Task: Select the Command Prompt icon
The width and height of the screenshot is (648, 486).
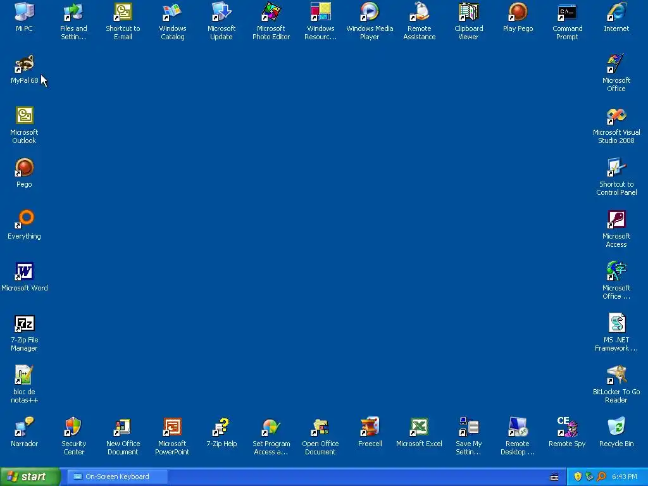Action: [x=567, y=12]
